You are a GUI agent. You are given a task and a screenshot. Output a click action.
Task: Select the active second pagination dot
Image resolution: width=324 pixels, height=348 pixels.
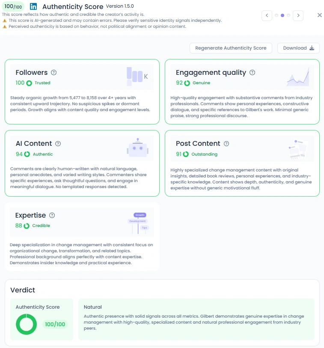click(x=282, y=15)
